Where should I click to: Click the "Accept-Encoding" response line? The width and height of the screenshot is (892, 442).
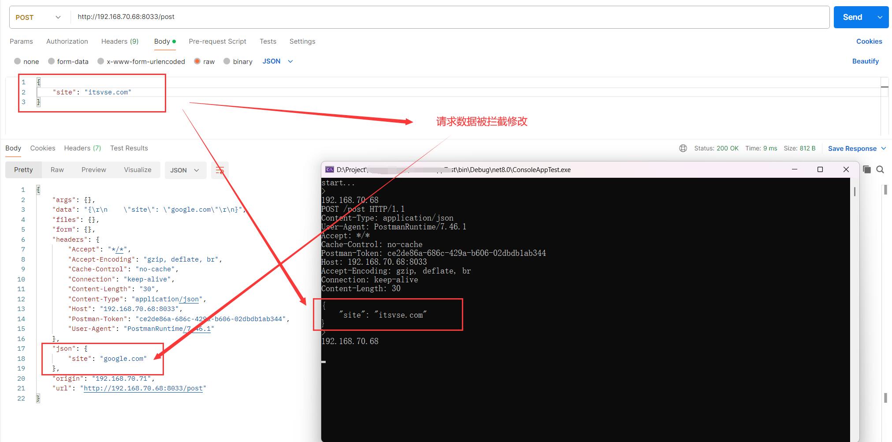click(145, 259)
